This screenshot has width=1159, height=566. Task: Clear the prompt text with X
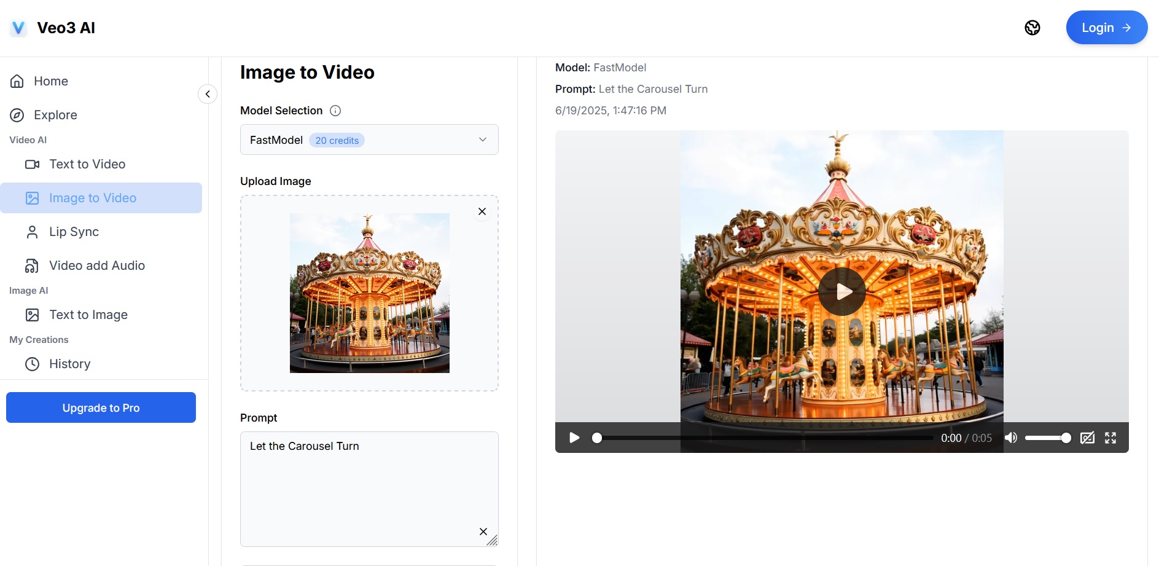tap(483, 532)
